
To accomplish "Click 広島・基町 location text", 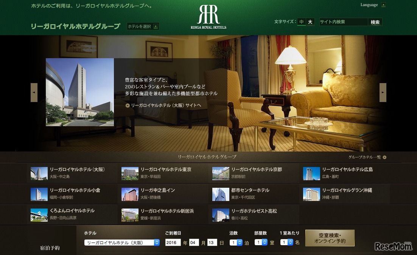I will point(330,177).
